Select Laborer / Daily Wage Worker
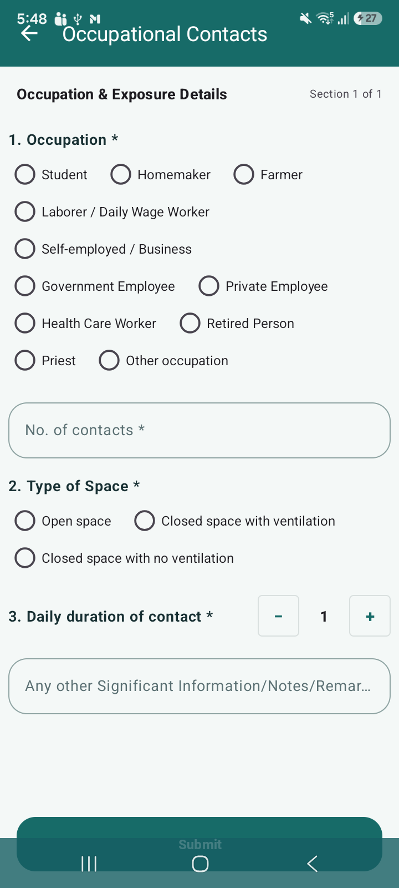 coord(112,211)
